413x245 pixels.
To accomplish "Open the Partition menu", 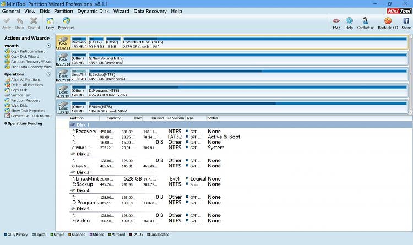I will 63,12.
